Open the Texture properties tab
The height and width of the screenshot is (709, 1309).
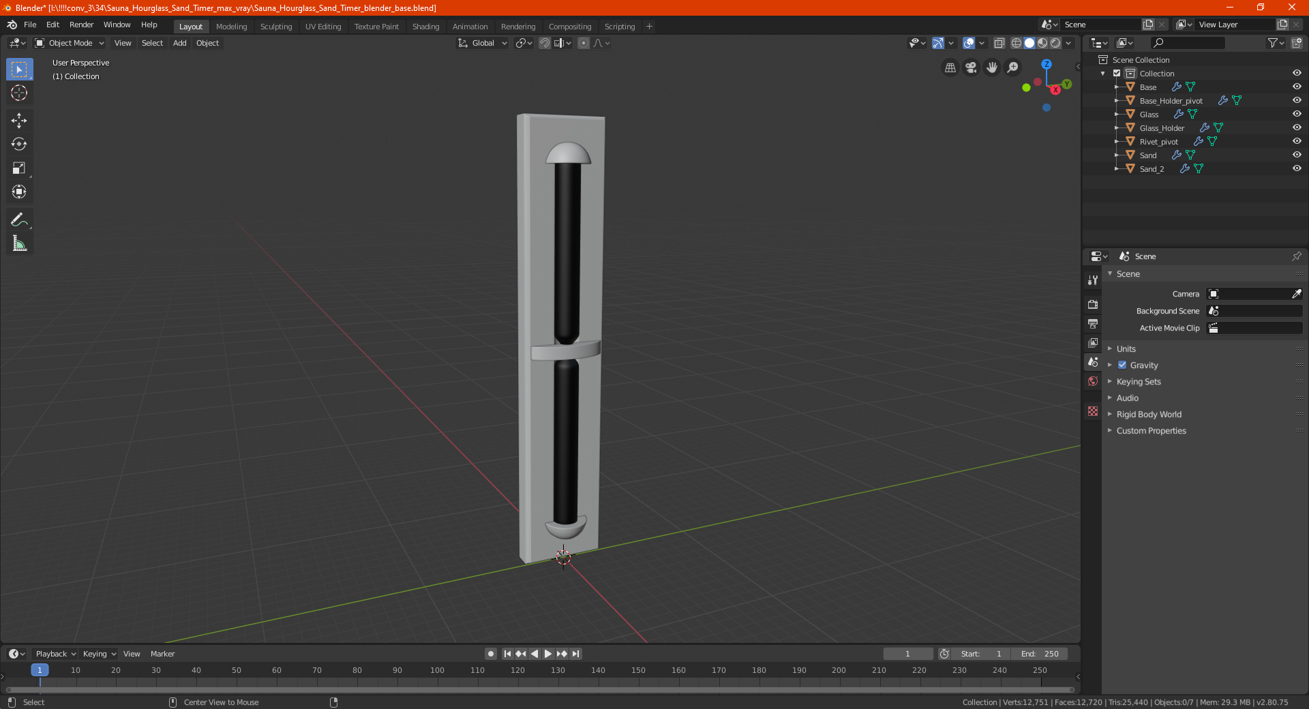1093,411
